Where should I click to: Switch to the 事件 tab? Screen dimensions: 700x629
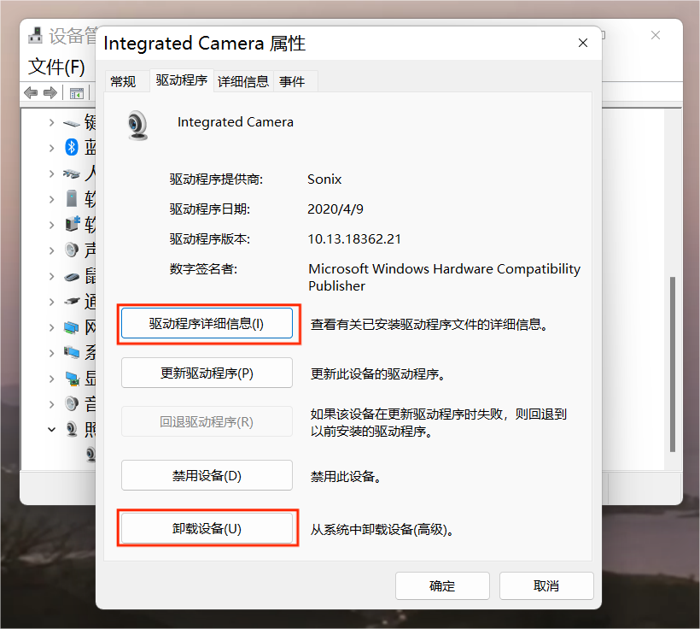tap(292, 81)
